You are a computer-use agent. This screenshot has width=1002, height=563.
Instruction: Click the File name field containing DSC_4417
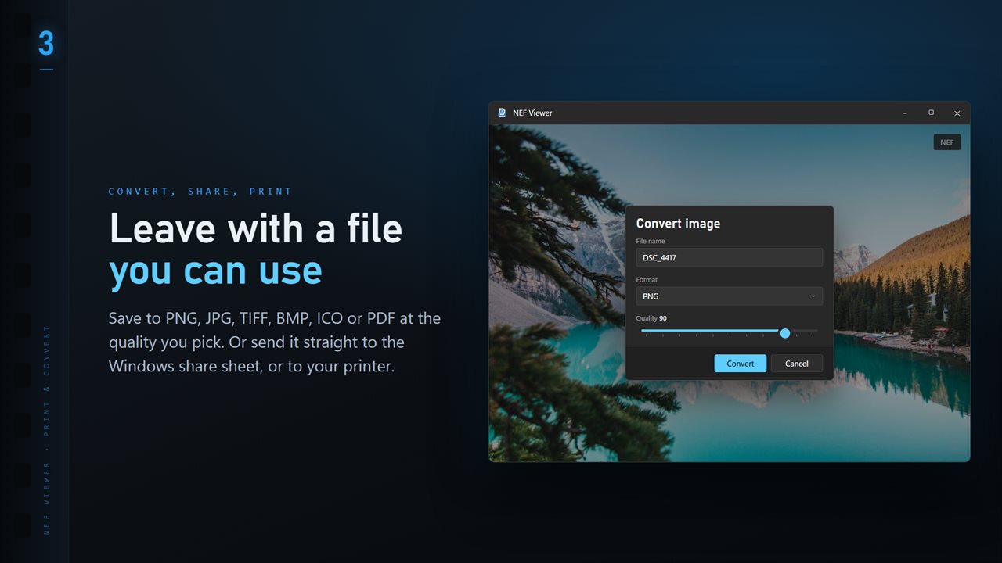click(x=729, y=257)
